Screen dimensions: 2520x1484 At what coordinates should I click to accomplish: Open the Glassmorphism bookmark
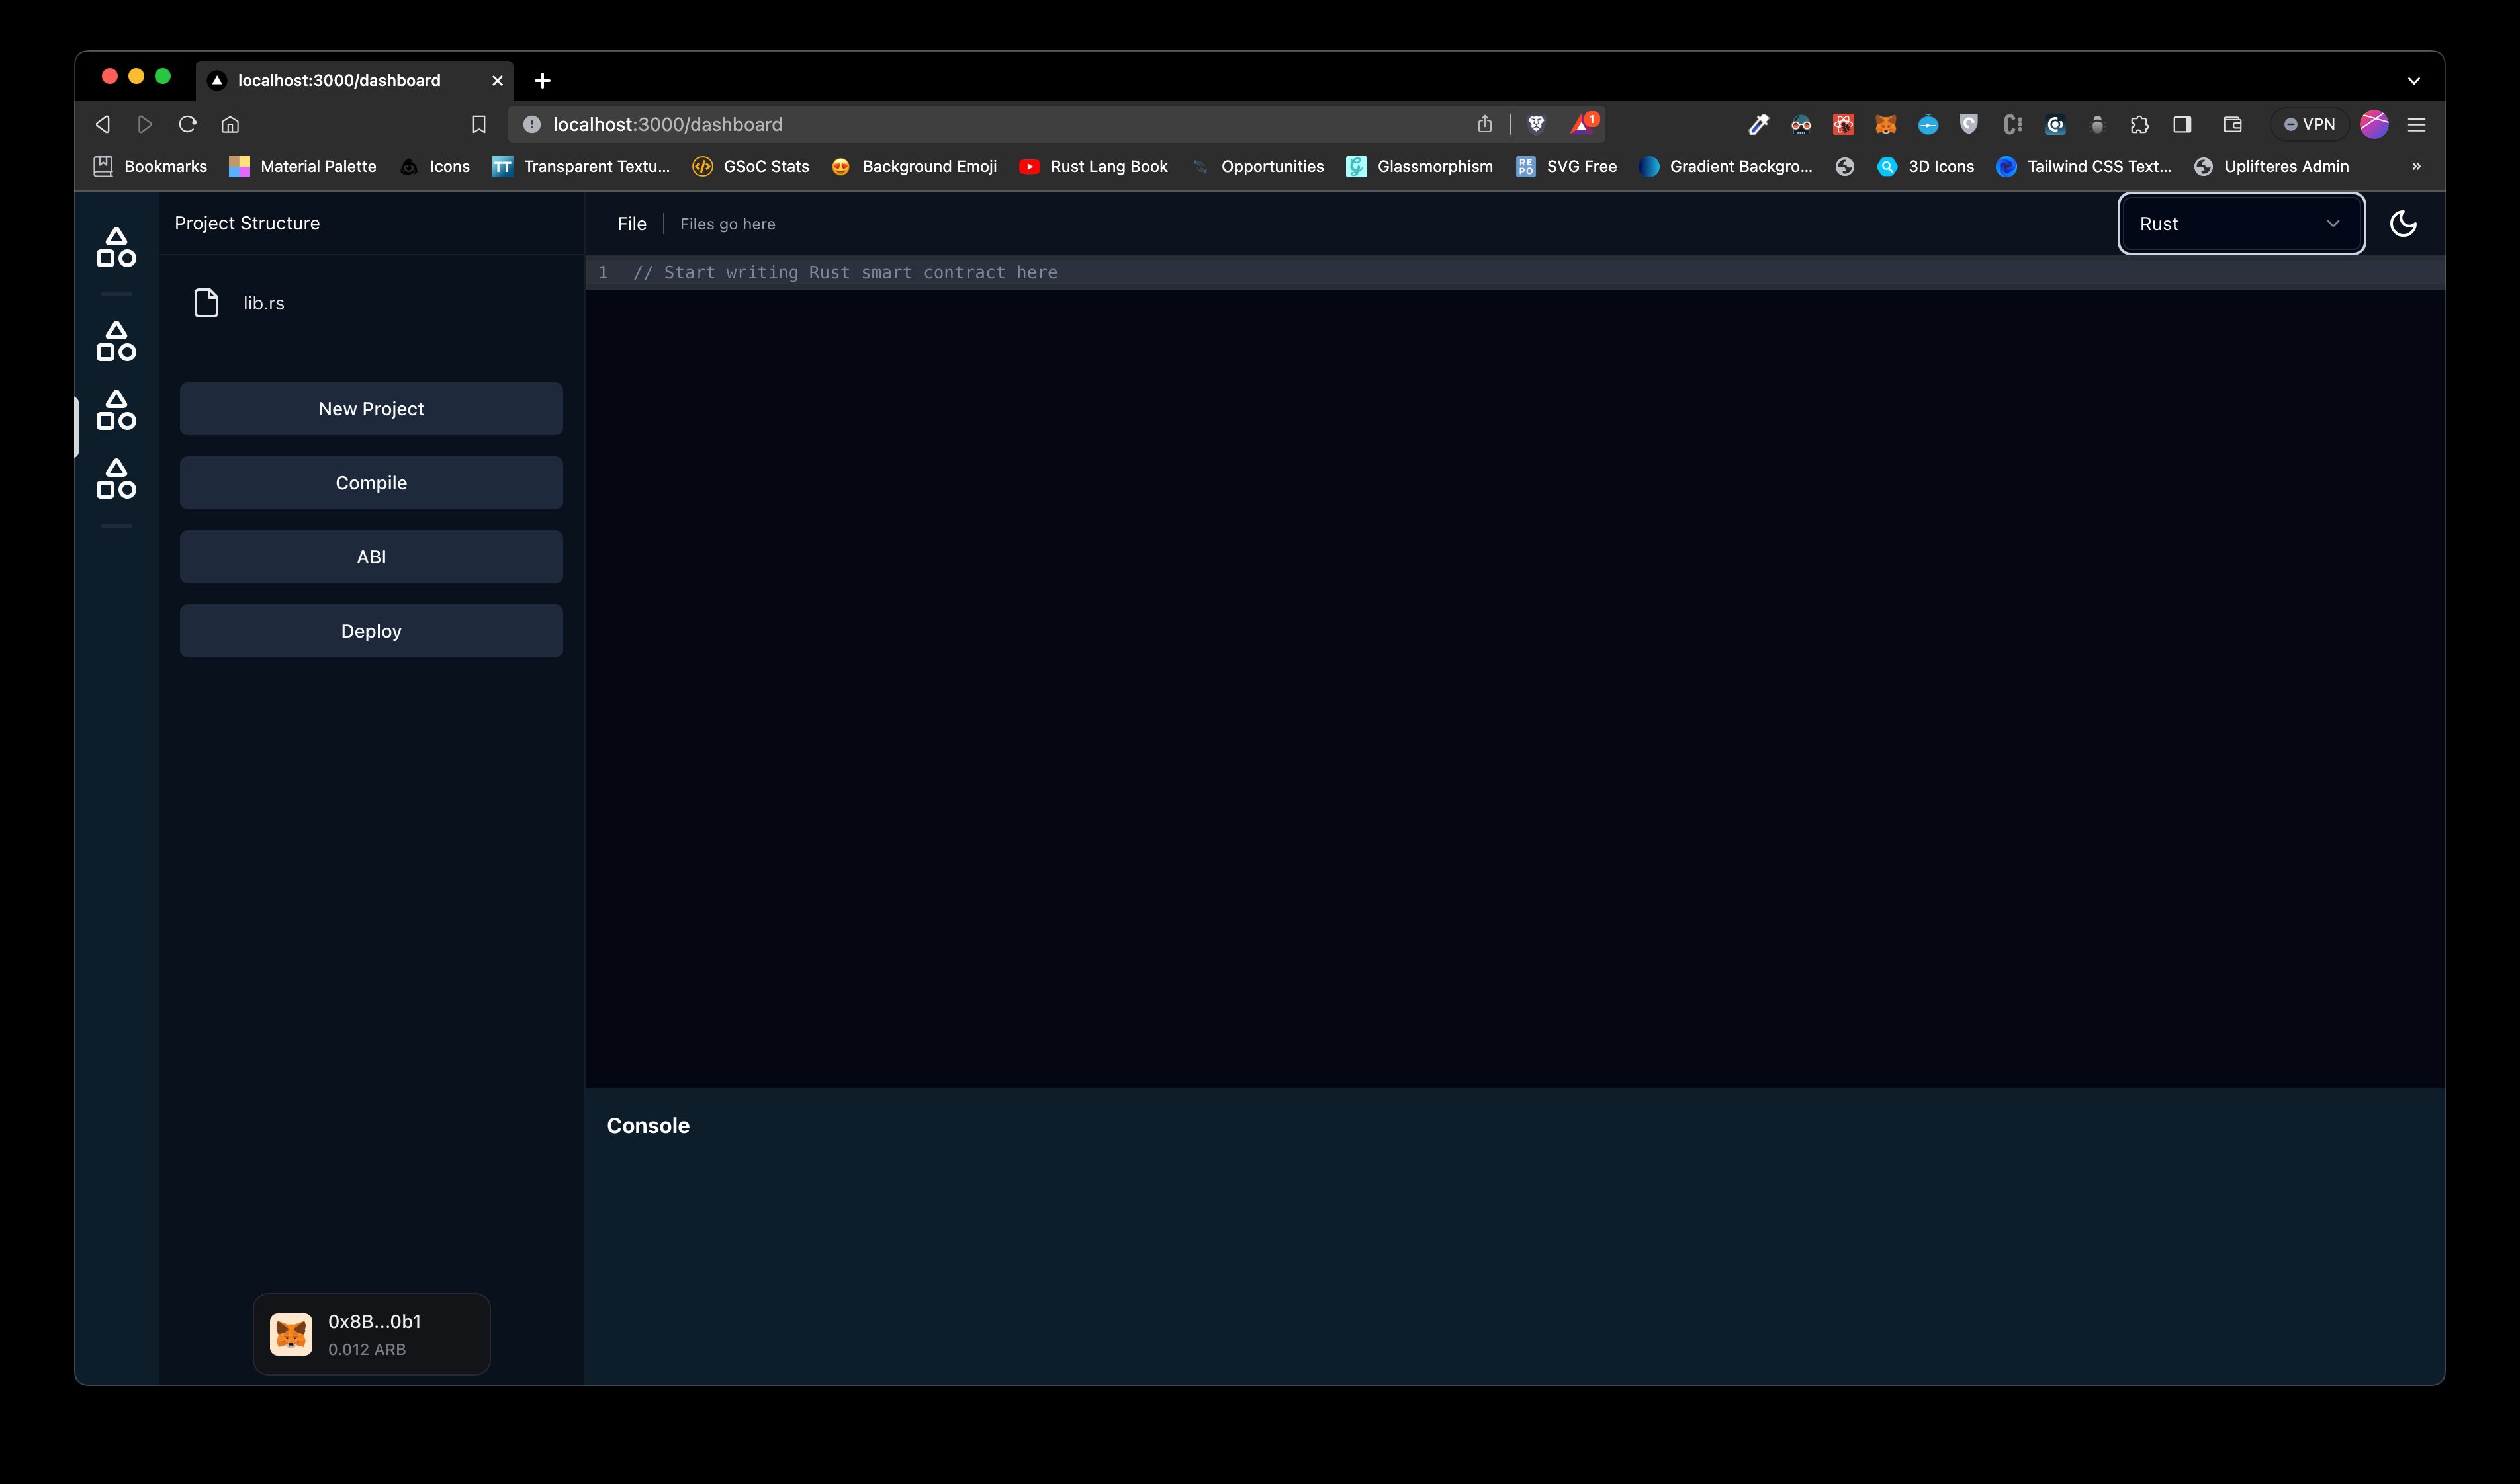[x=1419, y=166]
